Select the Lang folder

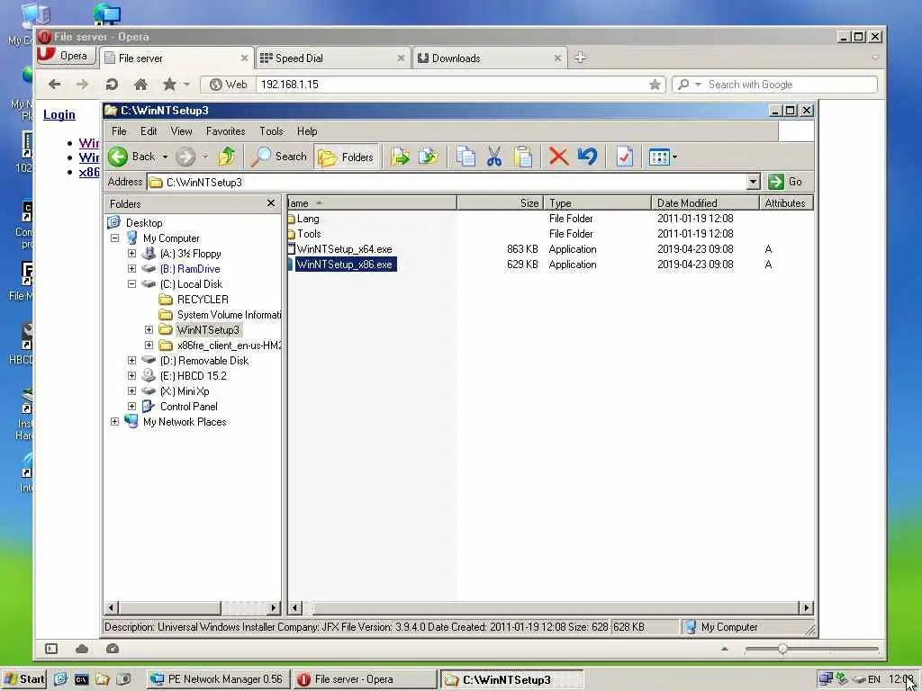(x=308, y=219)
